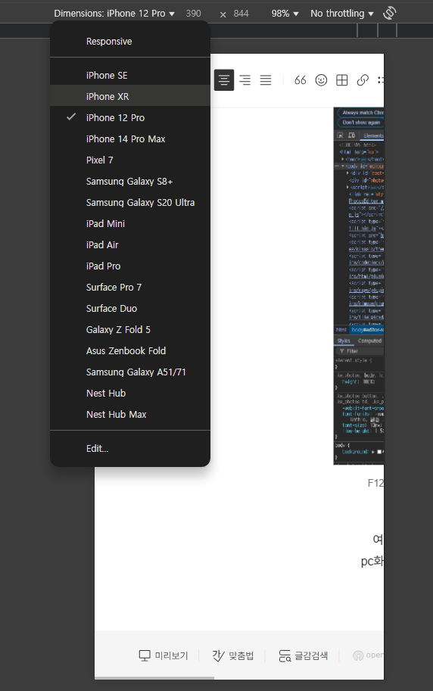This screenshot has width=433, height=691.
Task: Click the horizontal scrollbar at page bottom
Action: click(154, 678)
